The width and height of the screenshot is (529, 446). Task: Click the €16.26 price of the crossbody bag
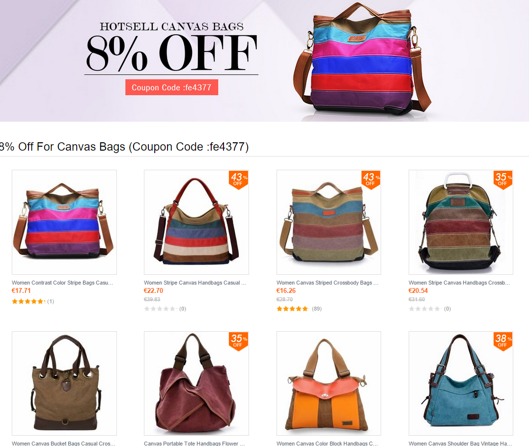point(286,290)
